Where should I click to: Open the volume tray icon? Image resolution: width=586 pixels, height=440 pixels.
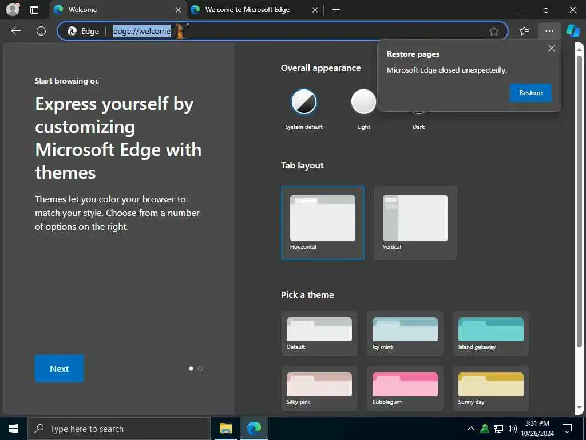click(x=512, y=429)
